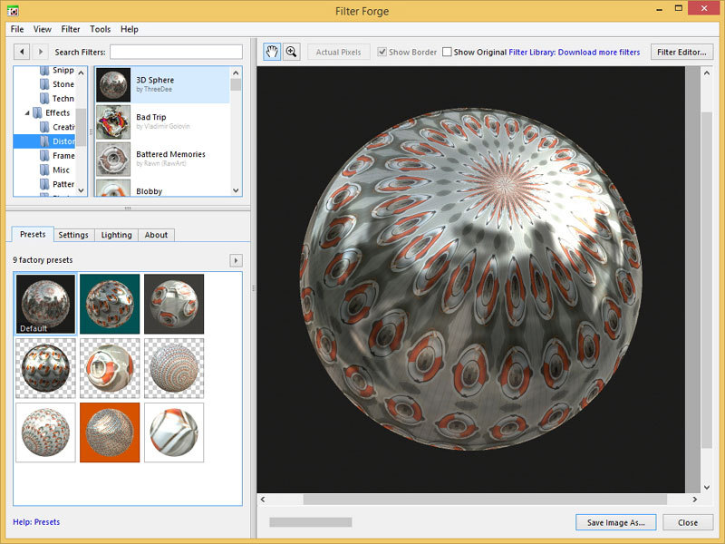Open the Filter Editor

point(682,53)
